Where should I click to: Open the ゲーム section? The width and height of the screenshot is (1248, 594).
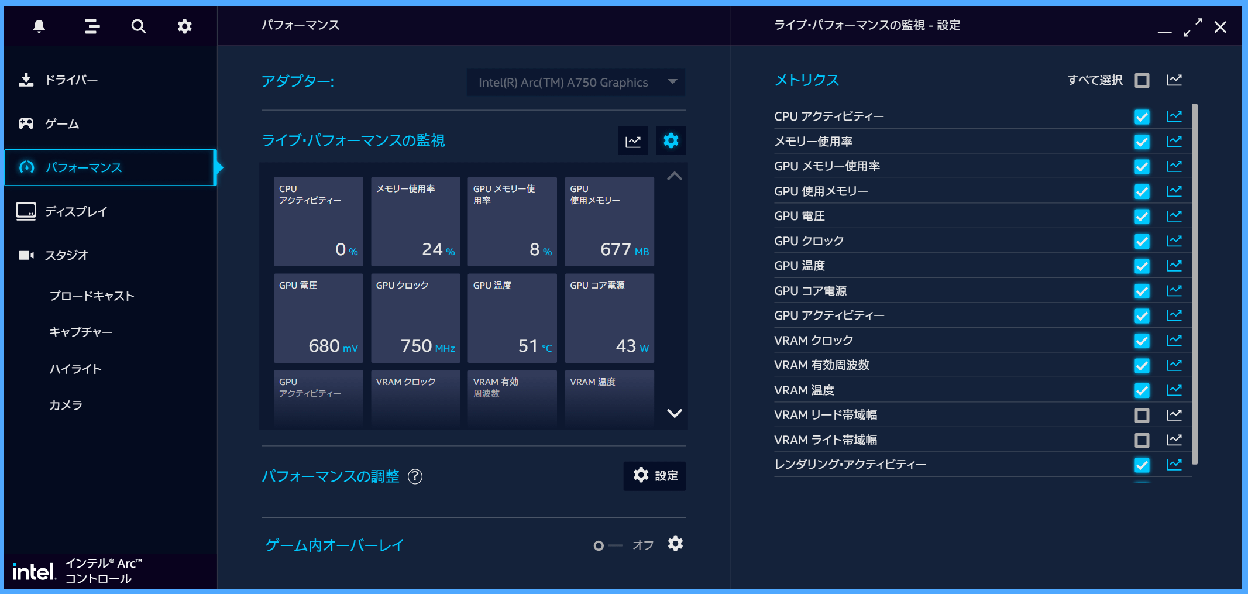coord(110,123)
